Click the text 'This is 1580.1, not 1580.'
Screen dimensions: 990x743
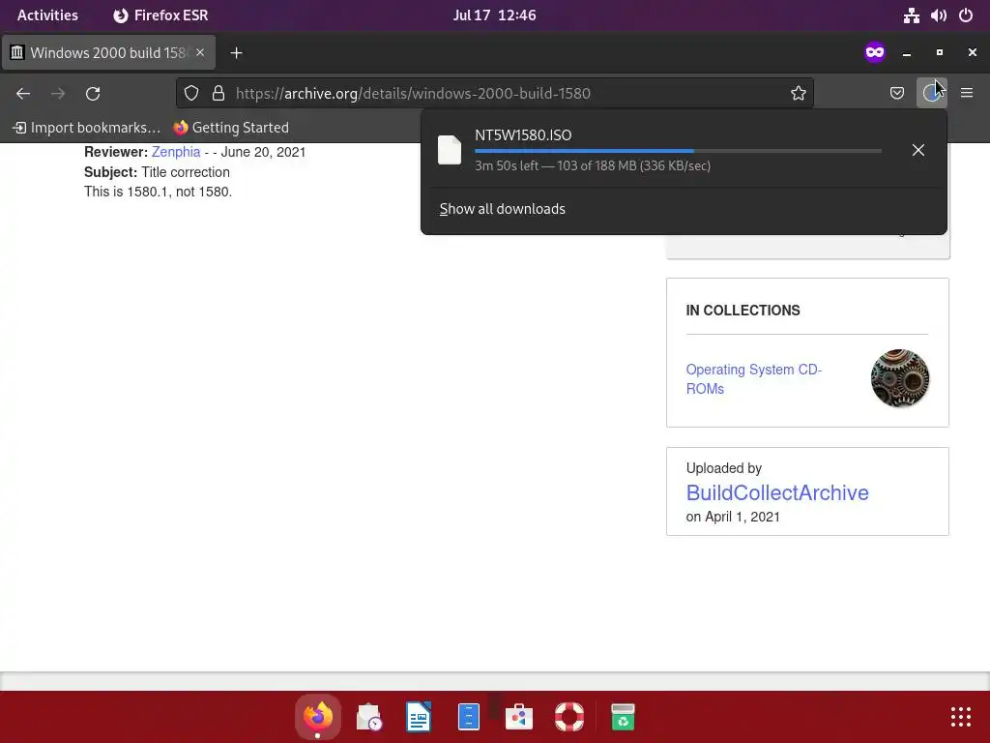(158, 193)
